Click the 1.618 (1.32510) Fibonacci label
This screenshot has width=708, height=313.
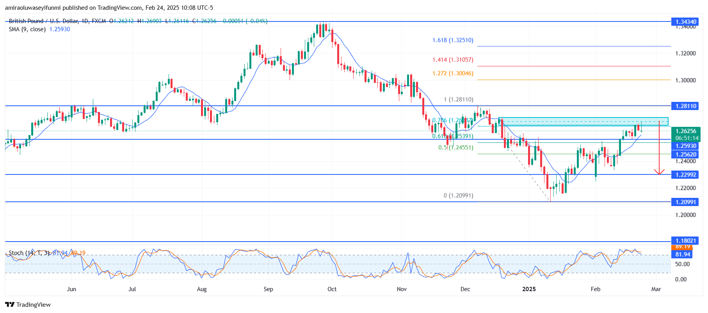click(x=453, y=40)
